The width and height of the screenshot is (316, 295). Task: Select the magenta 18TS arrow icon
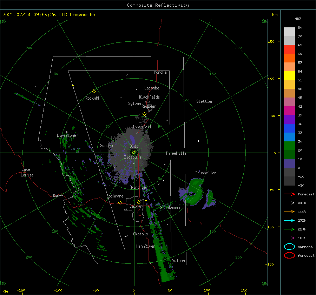289,238
